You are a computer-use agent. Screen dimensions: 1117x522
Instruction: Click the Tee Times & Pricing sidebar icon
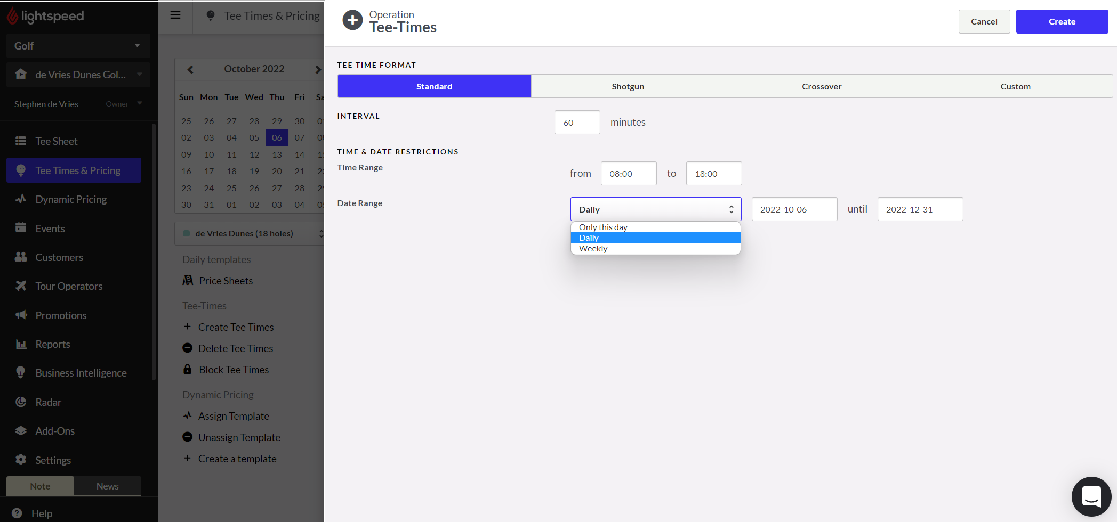pos(21,170)
